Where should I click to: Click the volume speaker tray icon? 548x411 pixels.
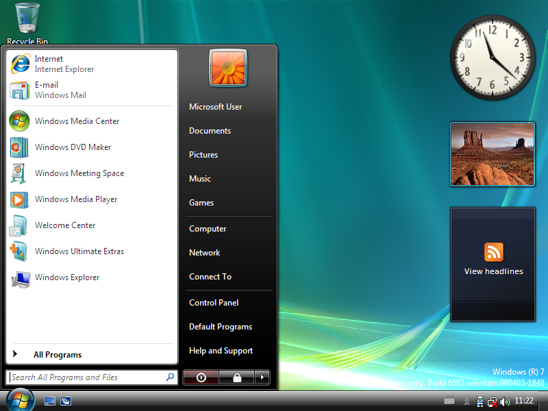505,401
